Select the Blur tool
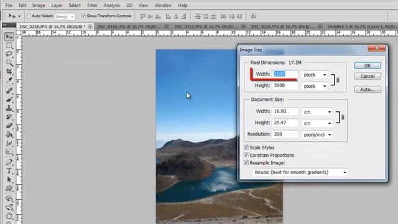The image size is (398, 224). pyautogui.click(x=9, y=143)
